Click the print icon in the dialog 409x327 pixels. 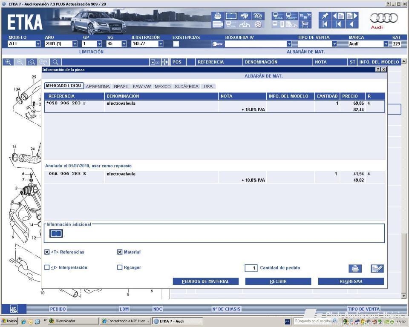355,268
